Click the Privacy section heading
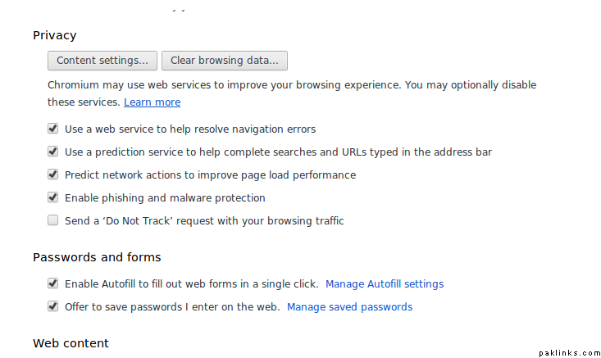This screenshot has height=358, width=601. point(54,35)
